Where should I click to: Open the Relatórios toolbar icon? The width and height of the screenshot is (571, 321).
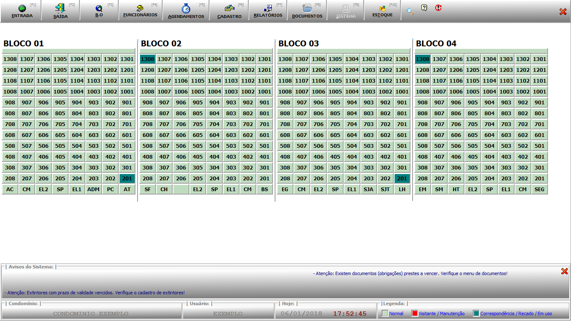(268, 8)
